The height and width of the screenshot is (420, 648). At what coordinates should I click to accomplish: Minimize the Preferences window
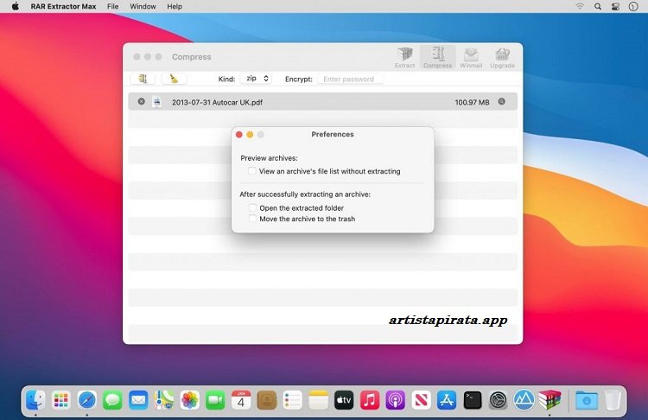[250, 134]
